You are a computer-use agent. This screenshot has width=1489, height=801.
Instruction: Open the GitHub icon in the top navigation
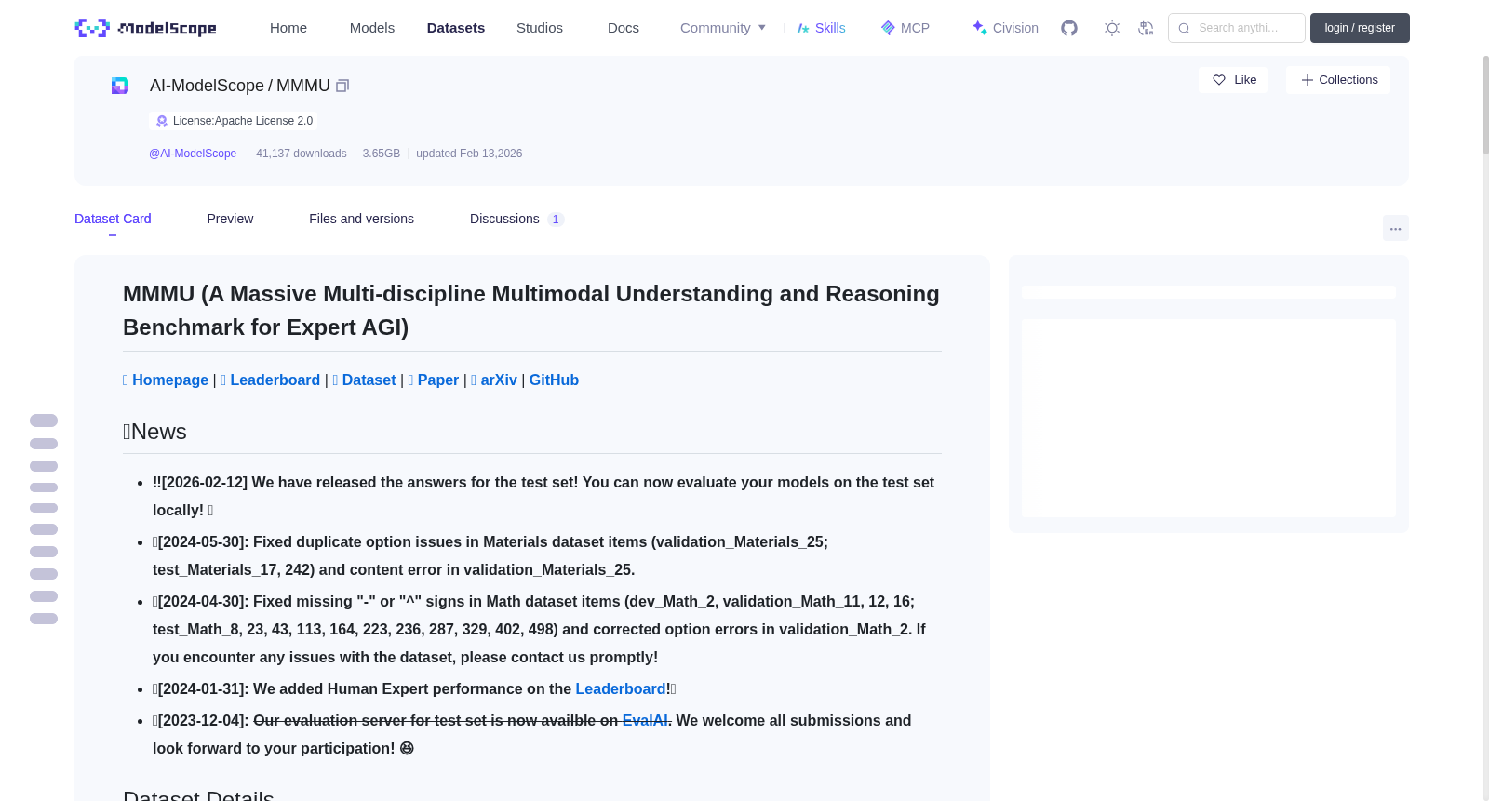[1069, 28]
